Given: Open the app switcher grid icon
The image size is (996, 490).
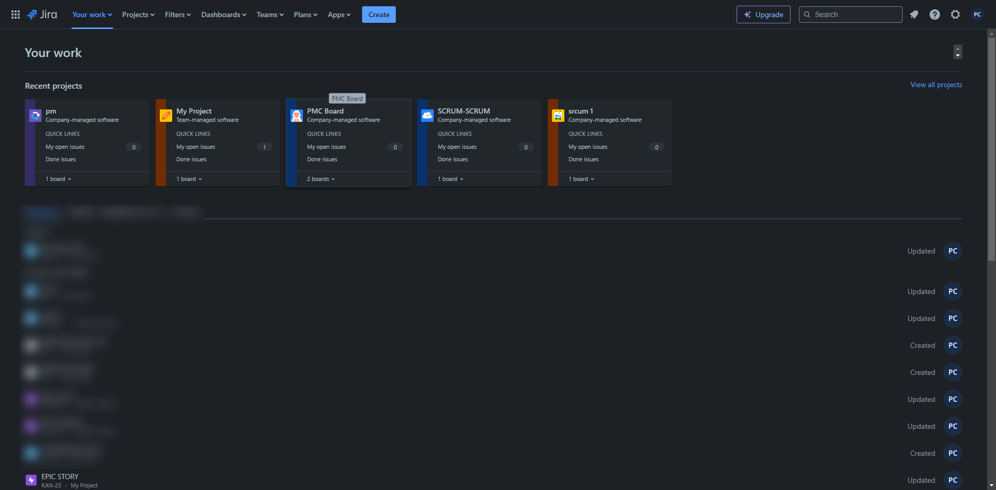Looking at the screenshot, I should point(16,15).
